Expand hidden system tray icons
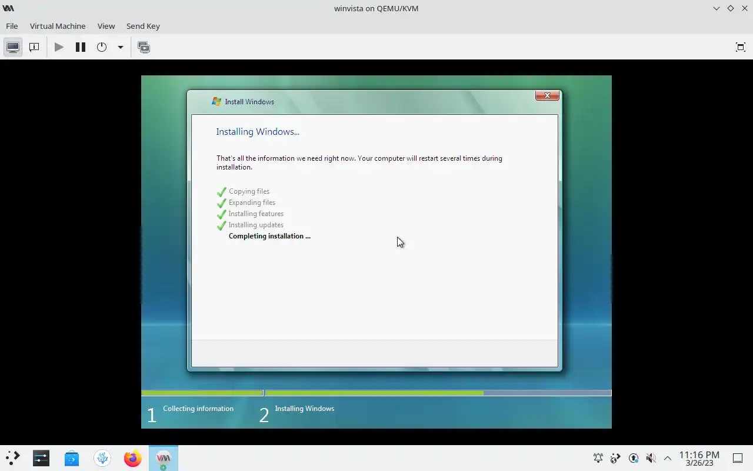Image resolution: width=753 pixels, height=471 pixels. pyautogui.click(x=668, y=458)
